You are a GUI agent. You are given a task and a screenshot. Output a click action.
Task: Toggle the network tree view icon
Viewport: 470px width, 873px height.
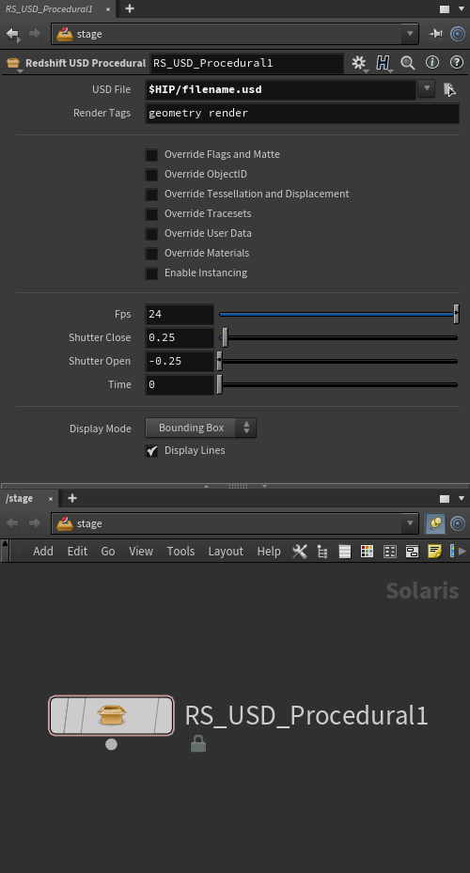322,552
